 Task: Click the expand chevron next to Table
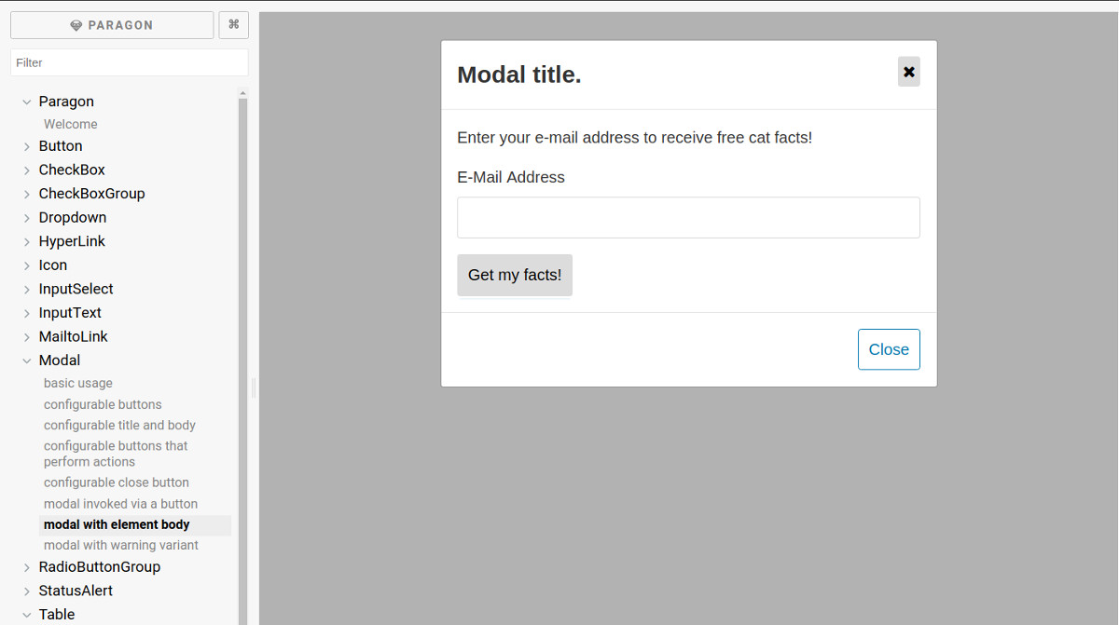26,614
